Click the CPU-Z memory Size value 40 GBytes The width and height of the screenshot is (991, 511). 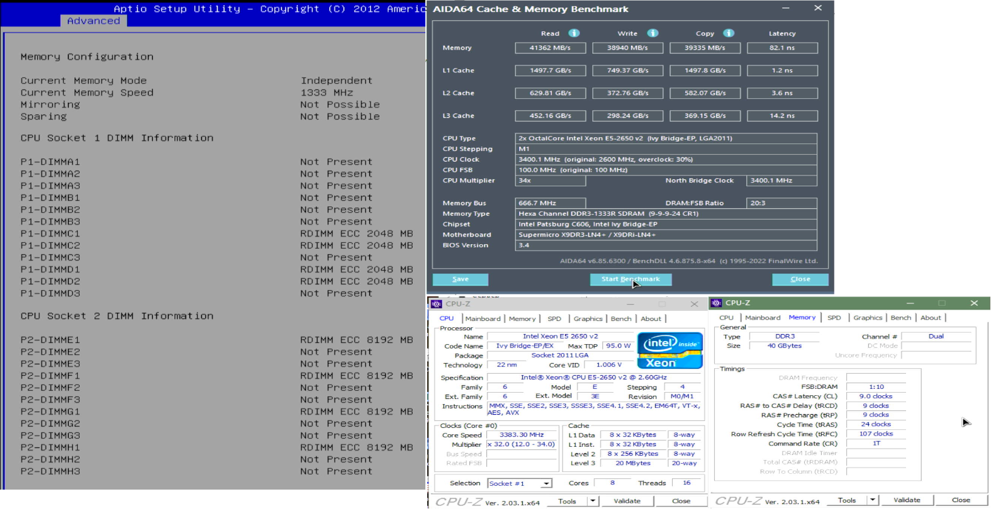coord(785,346)
